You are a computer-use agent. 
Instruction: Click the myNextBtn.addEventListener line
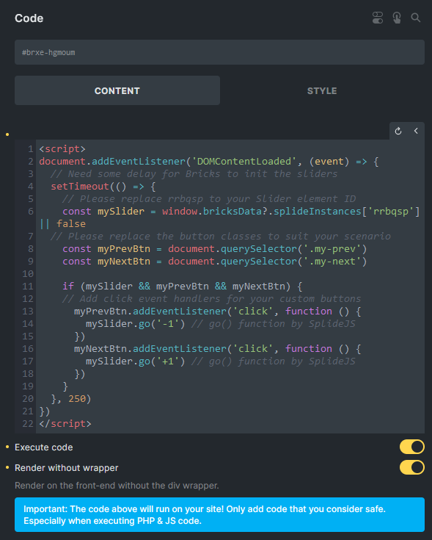pyautogui.click(x=218, y=349)
